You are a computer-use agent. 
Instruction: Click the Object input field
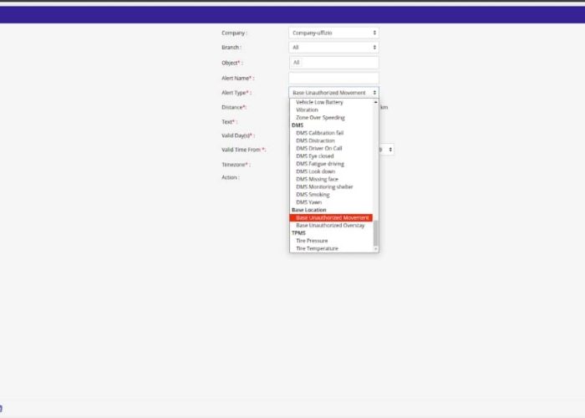[x=333, y=63]
